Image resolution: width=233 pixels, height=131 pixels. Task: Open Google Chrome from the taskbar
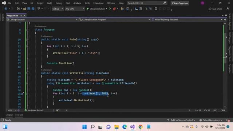pyautogui.click(x=141, y=127)
